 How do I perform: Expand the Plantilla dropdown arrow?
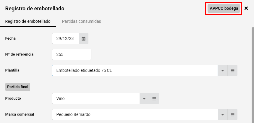point(223,70)
